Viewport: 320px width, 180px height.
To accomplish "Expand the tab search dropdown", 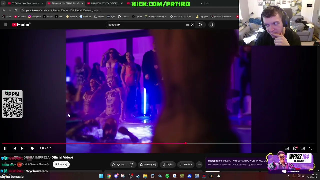I will pos(3,3).
